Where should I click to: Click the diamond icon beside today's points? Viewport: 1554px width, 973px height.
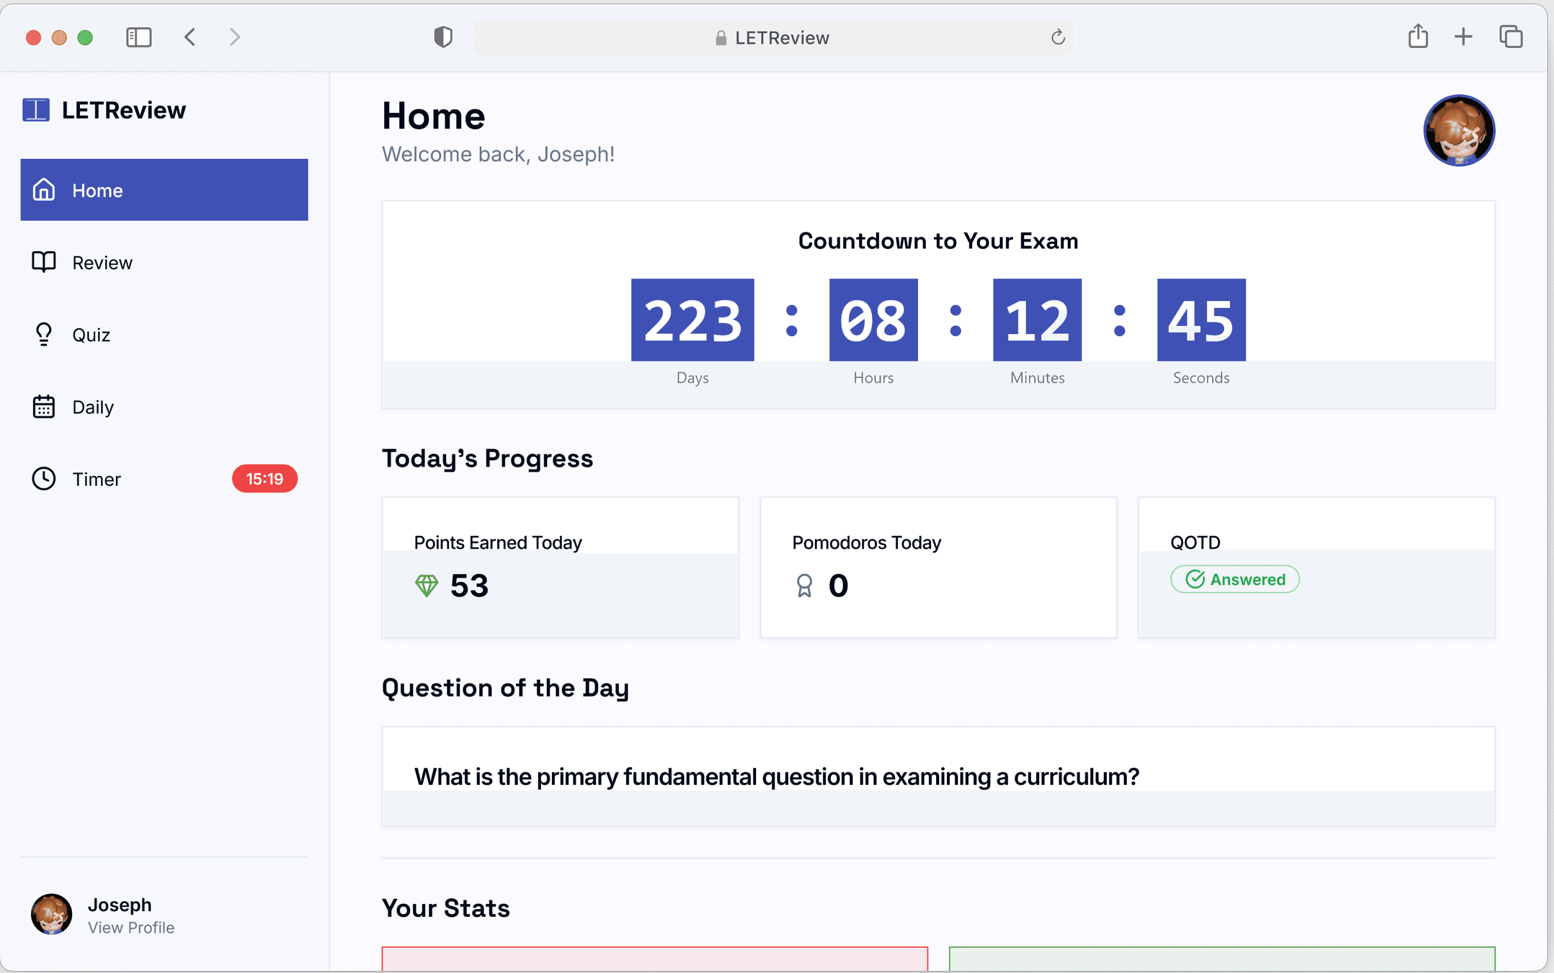pos(427,585)
